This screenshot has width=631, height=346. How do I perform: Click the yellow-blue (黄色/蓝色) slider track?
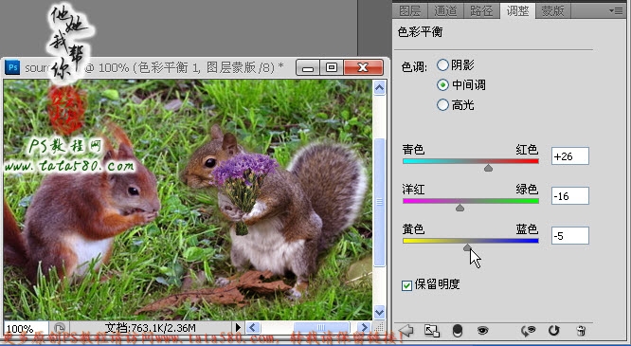[471, 241]
